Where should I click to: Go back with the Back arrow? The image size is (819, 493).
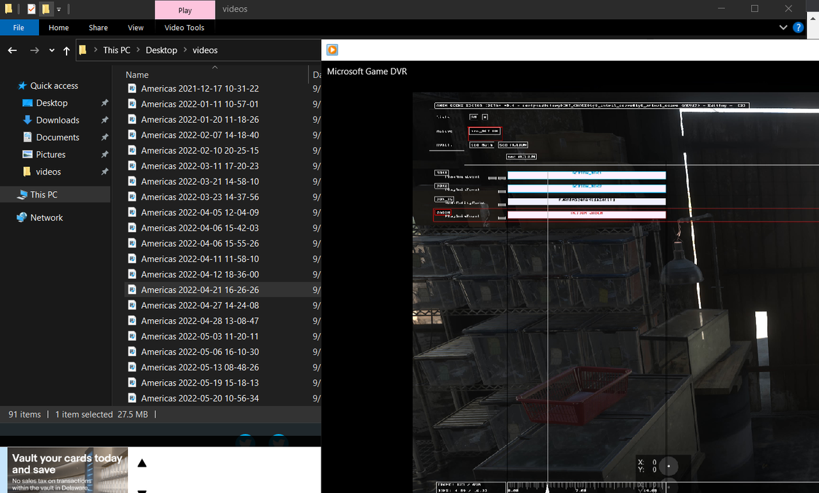coord(12,51)
